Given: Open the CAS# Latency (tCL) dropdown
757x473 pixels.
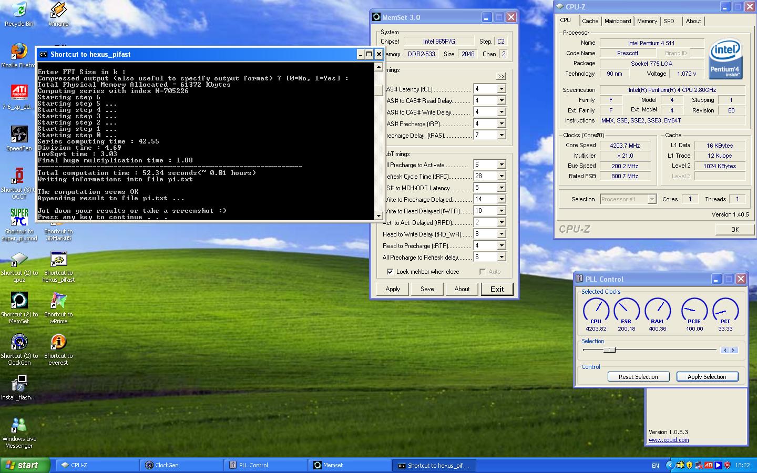Looking at the screenshot, I should click(502, 89).
